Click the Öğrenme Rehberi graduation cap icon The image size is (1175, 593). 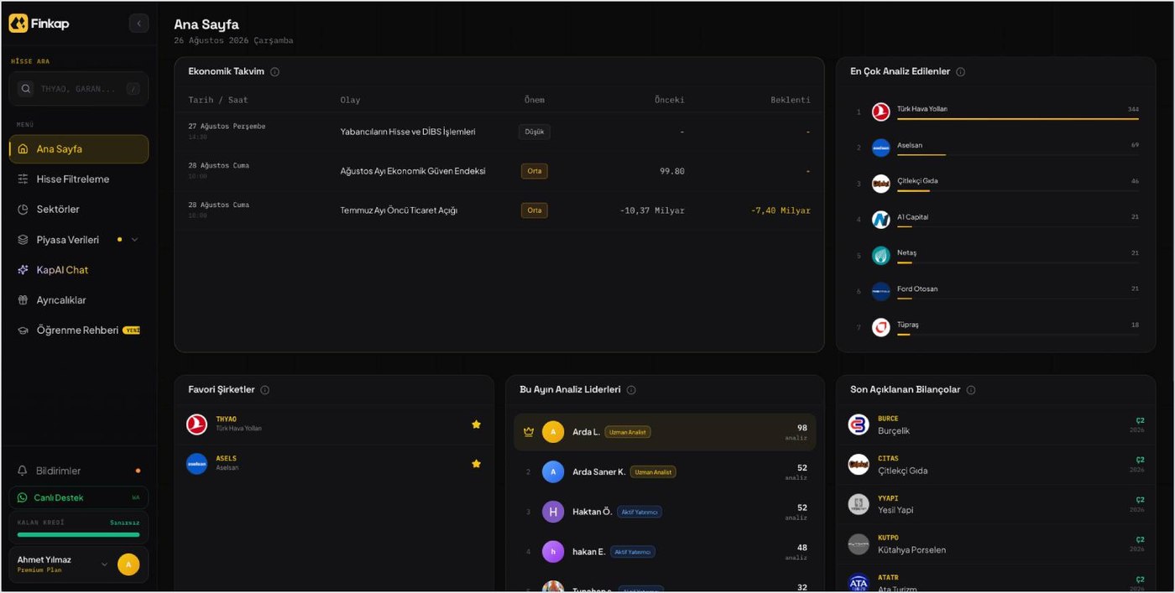23,330
